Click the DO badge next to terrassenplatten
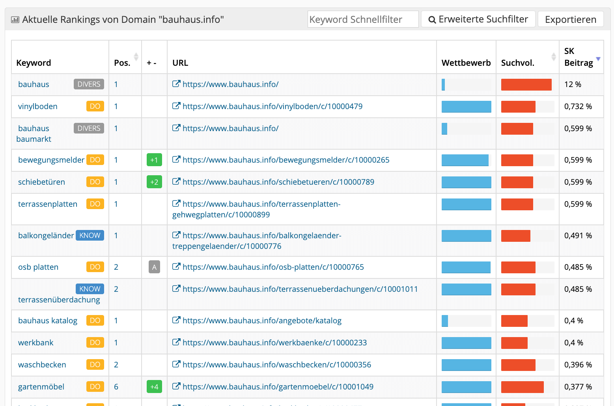The width and height of the screenshot is (614, 406). point(95,204)
